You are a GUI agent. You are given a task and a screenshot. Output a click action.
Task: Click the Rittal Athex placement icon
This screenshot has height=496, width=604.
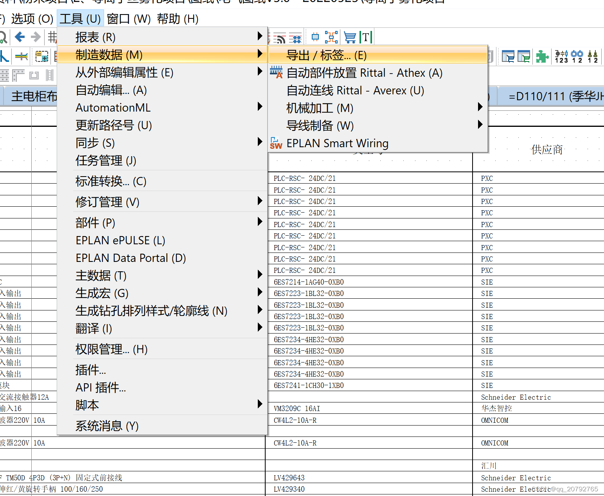pos(276,72)
